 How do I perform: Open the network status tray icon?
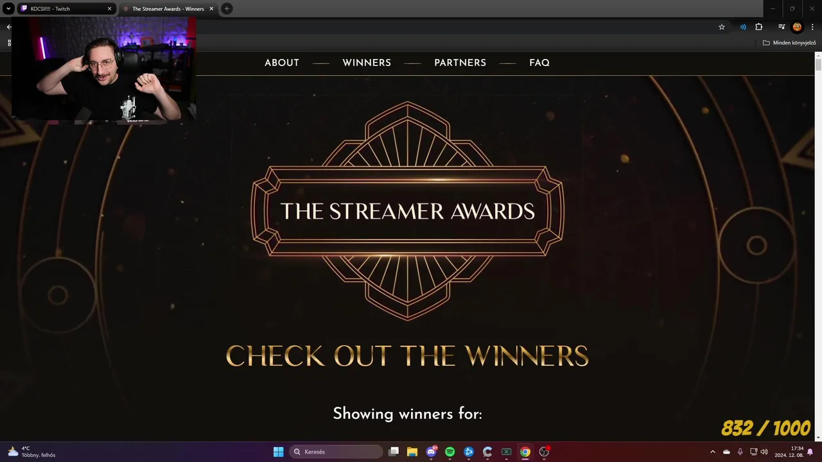[x=754, y=452]
